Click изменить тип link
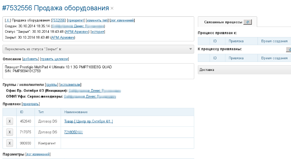291x159 pixels. click(97, 20)
